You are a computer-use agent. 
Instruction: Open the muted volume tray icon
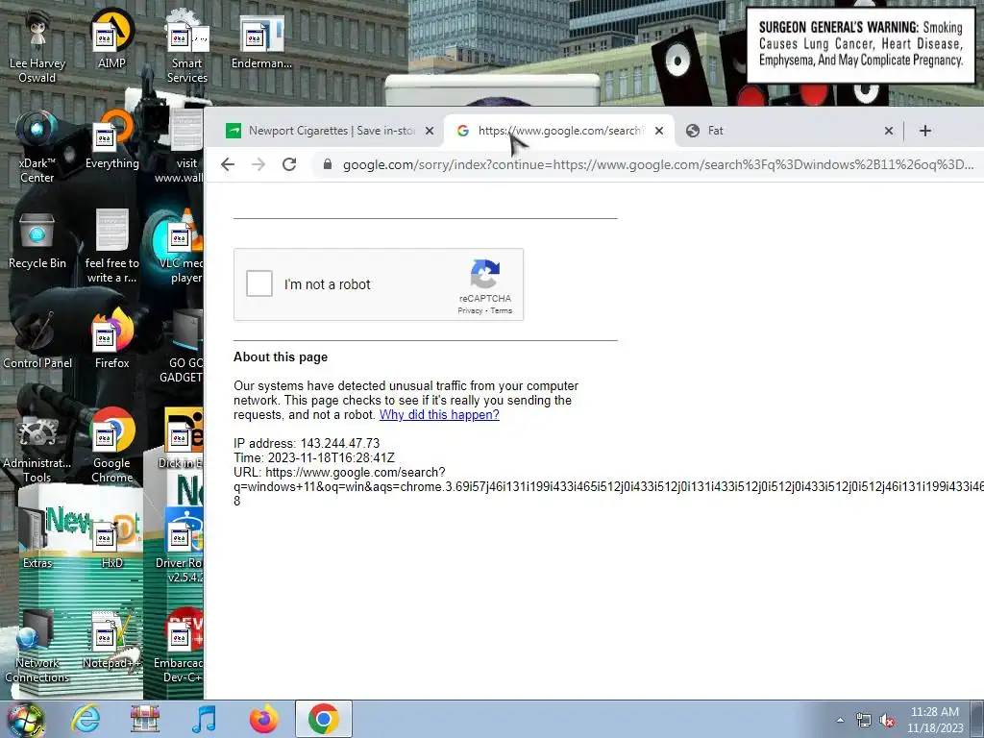(887, 721)
